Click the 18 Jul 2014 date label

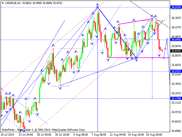point(7,134)
